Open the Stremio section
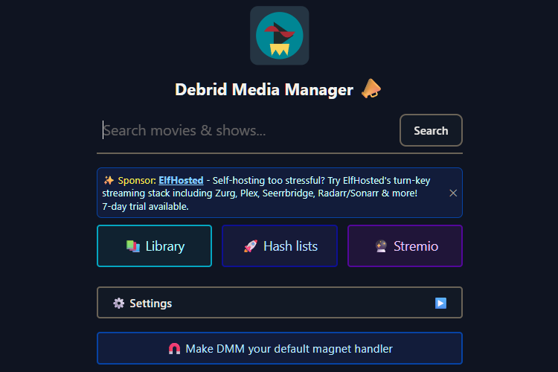The image size is (558, 372). click(405, 246)
